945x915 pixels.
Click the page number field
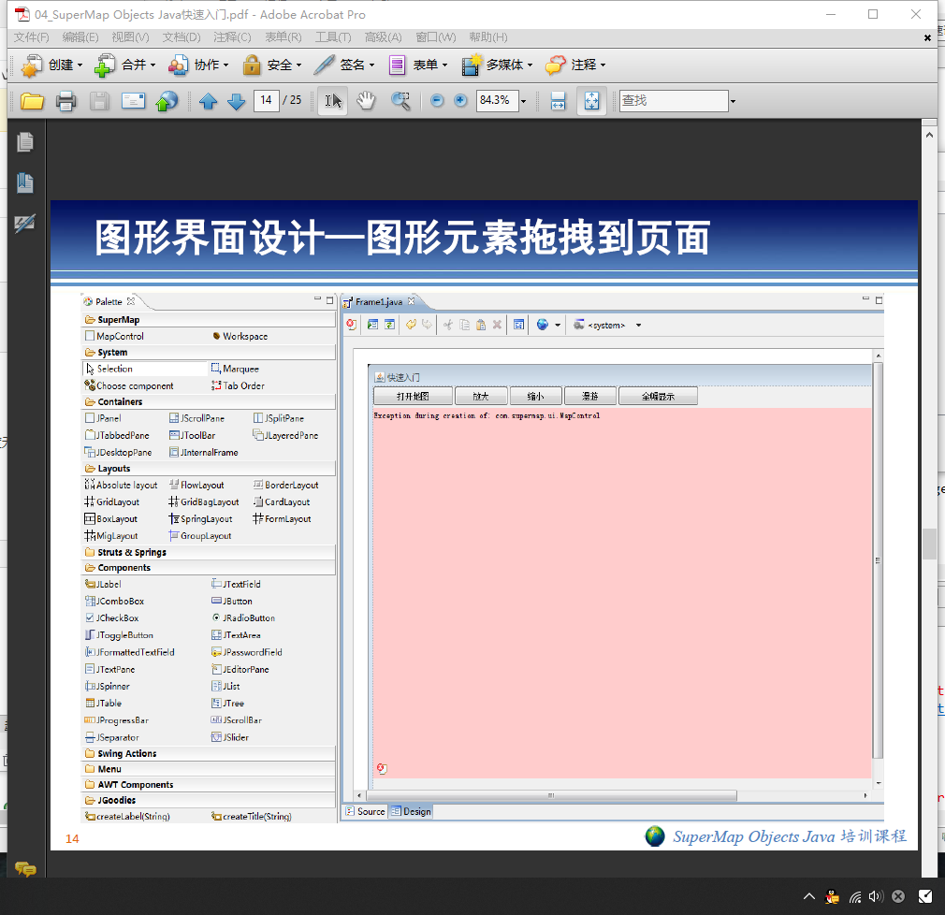[266, 101]
